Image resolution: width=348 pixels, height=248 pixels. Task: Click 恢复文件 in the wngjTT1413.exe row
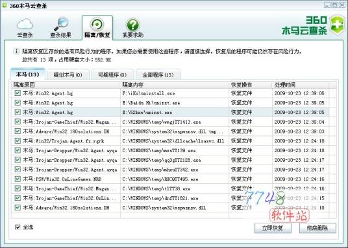[x=242, y=122]
